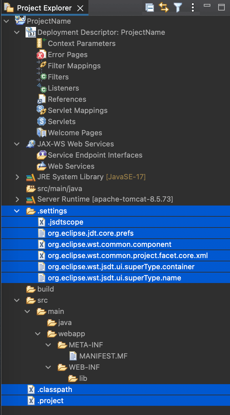The width and height of the screenshot is (230, 415).
Task: Select org.eclipse.jdt.core.prefs file
Action: pyautogui.click(x=86, y=233)
